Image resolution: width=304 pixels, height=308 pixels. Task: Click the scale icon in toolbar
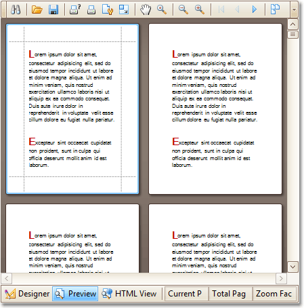124,9
